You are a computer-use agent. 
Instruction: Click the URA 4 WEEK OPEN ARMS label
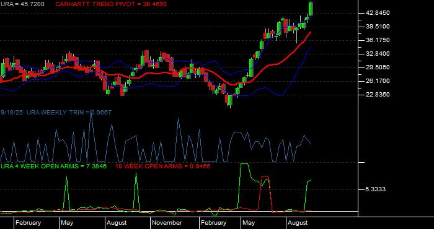pos(53,166)
